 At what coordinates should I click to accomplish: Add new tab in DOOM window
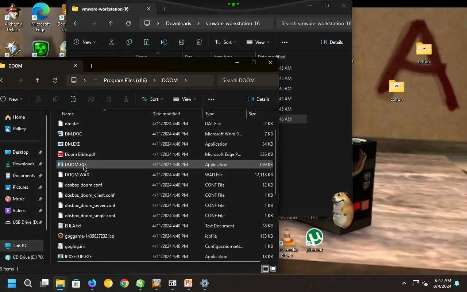coord(92,66)
